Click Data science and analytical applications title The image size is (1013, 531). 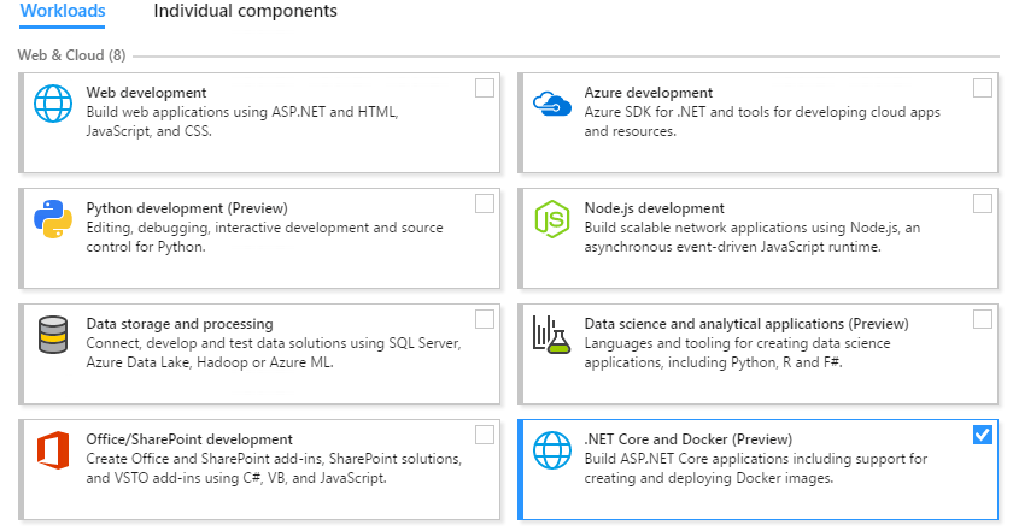746,324
